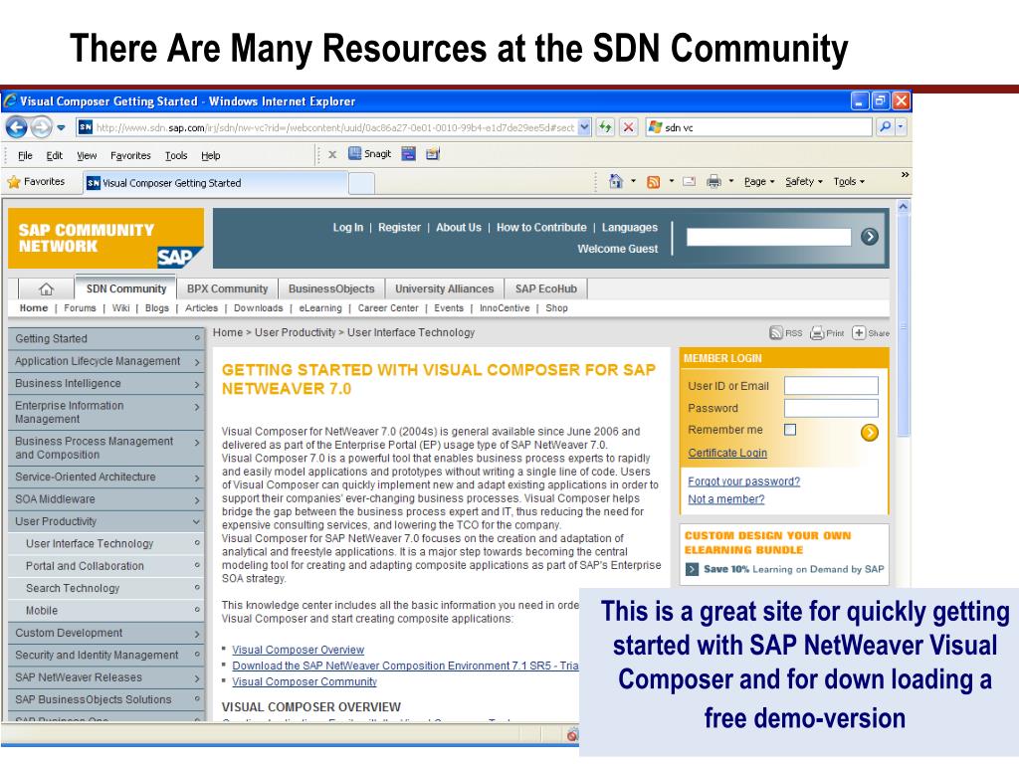Click the Read Mail toolbar icon
Screen dimensions: 1019x764
coord(690,182)
